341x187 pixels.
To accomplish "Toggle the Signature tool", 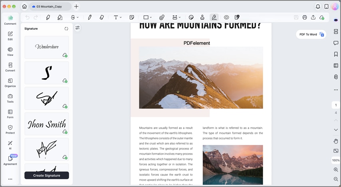I will [x=214, y=18].
